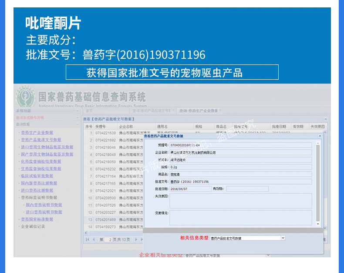Click the 通用名 field in dialog
This screenshot has width=344, height=273.
click(241, 160)
